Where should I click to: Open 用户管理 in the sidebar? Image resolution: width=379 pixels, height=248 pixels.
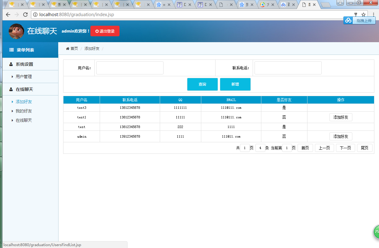pos(24,77)
